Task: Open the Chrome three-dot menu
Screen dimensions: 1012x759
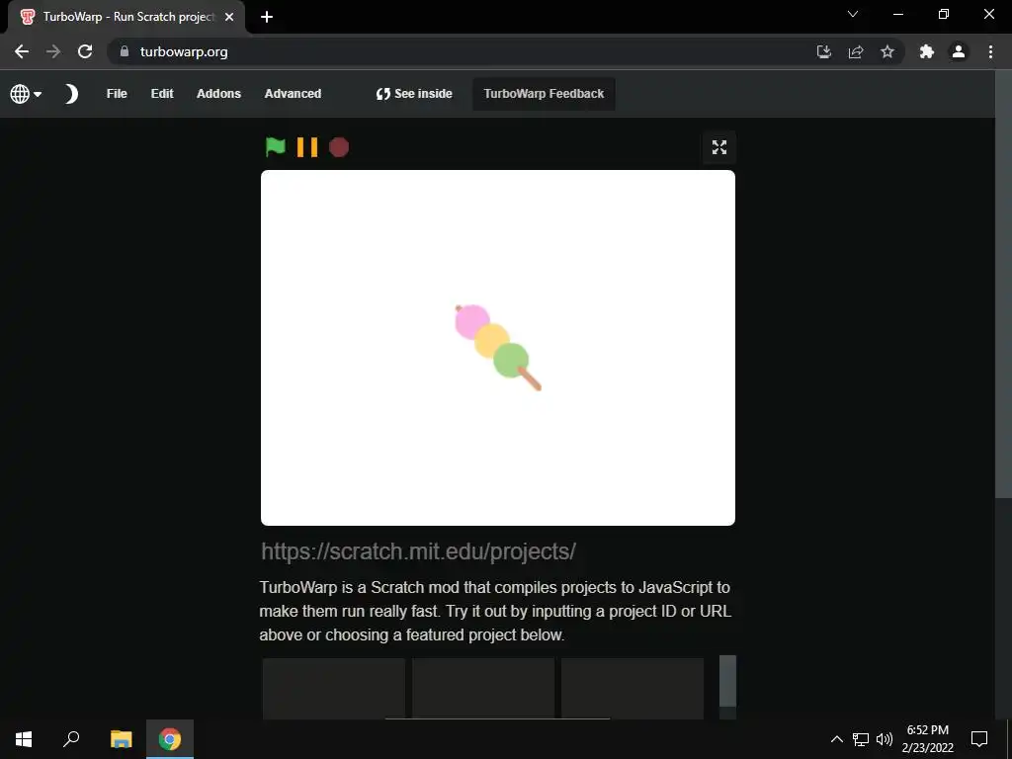Action: [990, 51]
